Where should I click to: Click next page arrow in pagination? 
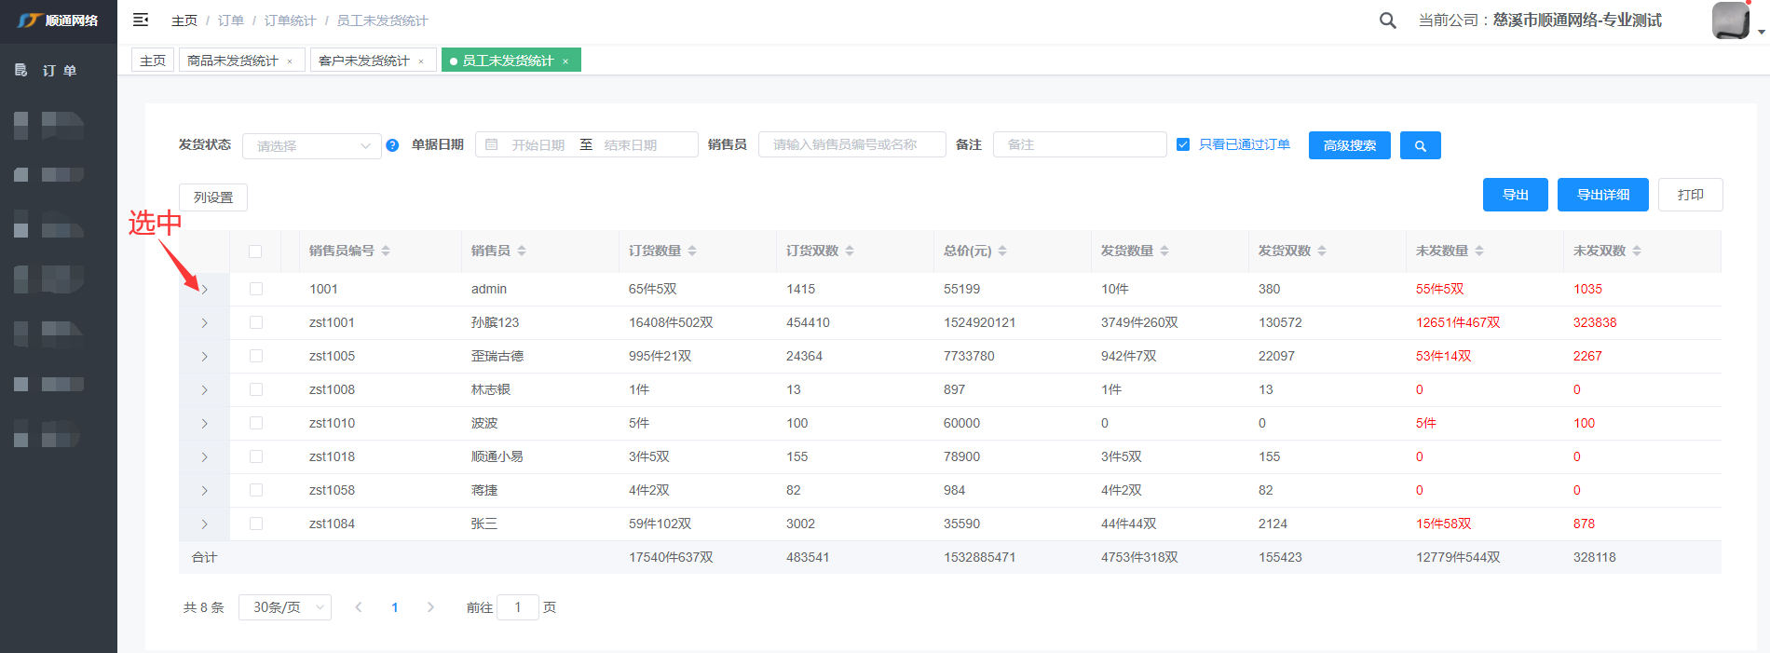pos(430,607)
